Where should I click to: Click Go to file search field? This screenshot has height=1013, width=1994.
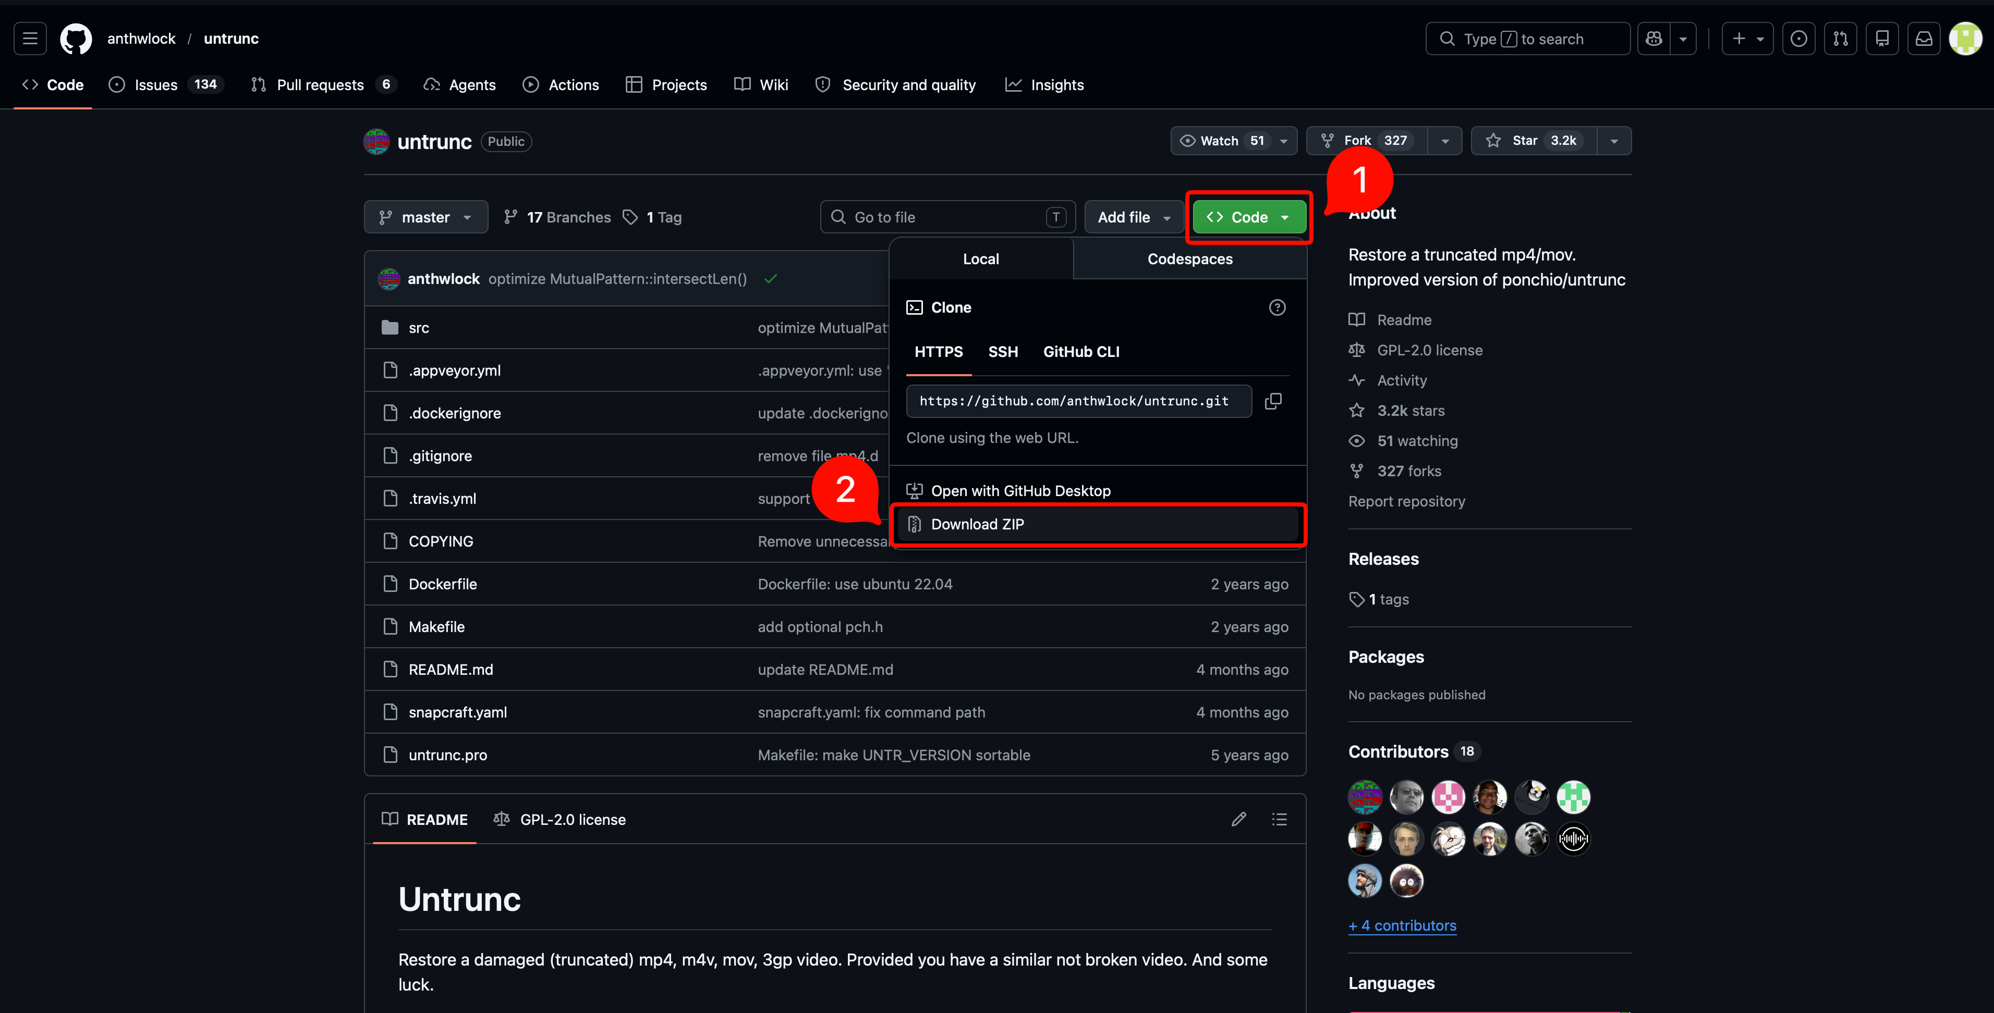click(x=947, y=217)
